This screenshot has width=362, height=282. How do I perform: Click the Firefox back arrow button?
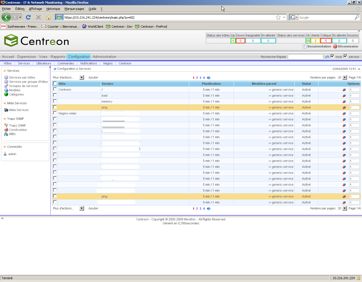click(x=6, y=17)
